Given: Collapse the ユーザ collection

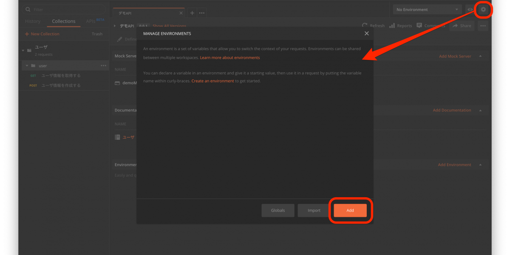Looking at the screenshot, I should point(23,51).
